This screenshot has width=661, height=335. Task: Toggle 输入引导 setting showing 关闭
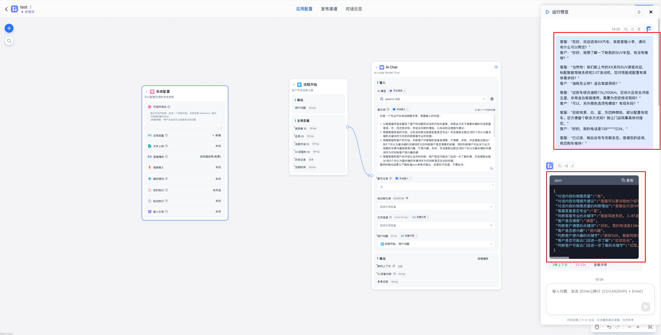point(218,212)
